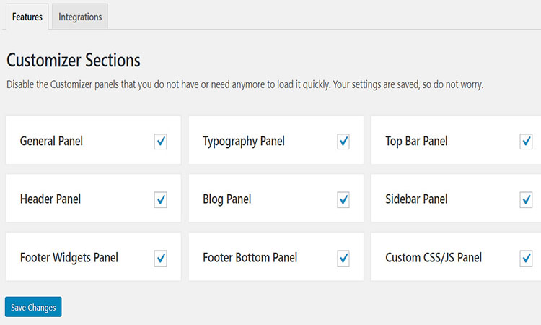
Task: Switch to the Integrations tab
Action: click(80, 17)
